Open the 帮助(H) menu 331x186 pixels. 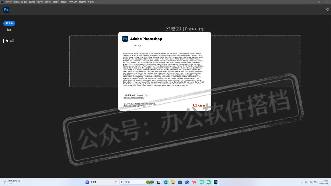click(91, 2)
